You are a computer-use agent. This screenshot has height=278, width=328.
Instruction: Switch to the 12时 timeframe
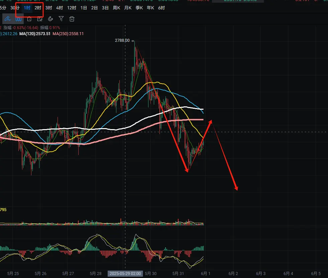[x=72, y=8]
